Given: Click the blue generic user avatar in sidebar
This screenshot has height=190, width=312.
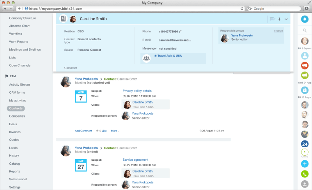Looking at the screenshot, I should click(305, 56).
